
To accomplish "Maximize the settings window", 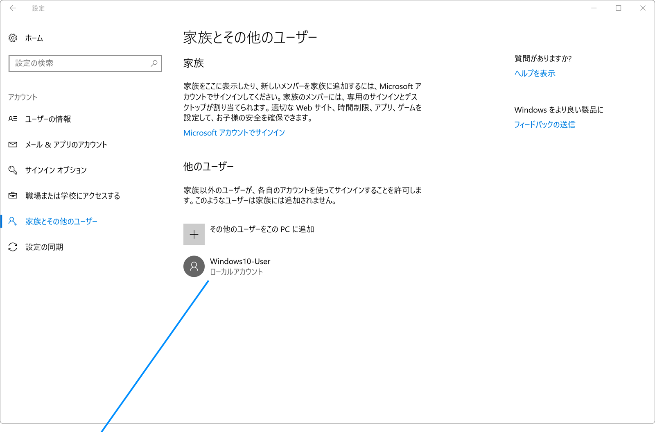I will 618,8.
